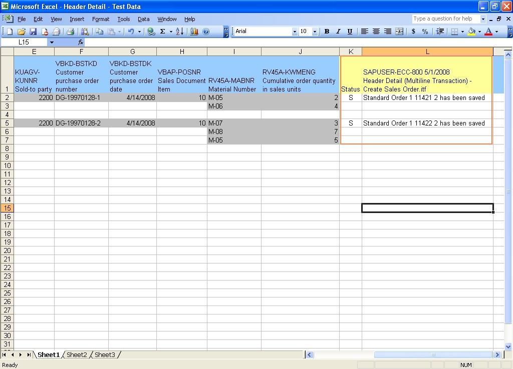Sort ascending with the A-Z icon
This screenshot has height=369, width=513.
point(179,31)
